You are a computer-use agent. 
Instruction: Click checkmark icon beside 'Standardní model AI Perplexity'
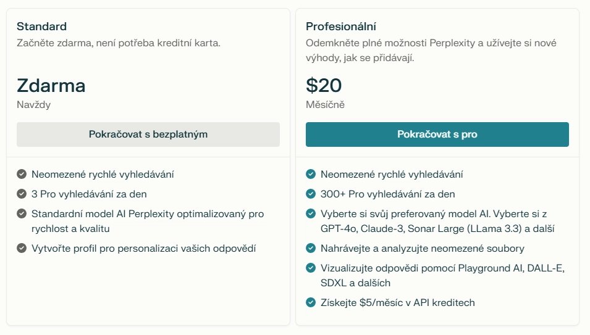22,213
